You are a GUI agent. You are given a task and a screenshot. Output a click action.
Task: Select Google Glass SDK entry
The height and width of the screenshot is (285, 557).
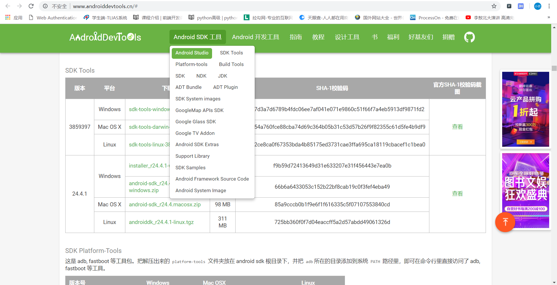(196, 122)
